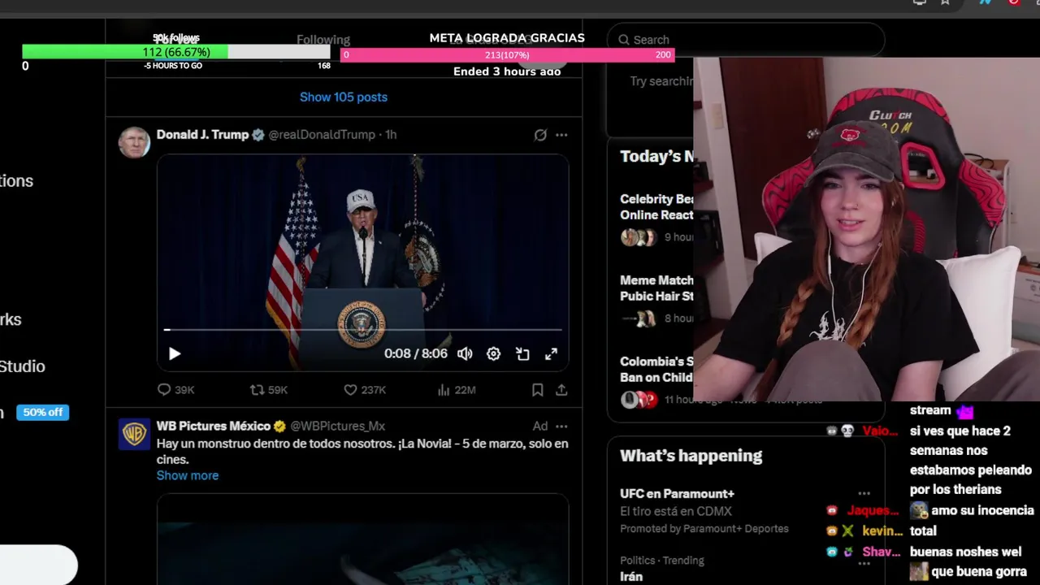The height and width of the screenshot is (585, 1040).
Task: View analytics for Trump post (22M)
Action: [x=457, y=390]
